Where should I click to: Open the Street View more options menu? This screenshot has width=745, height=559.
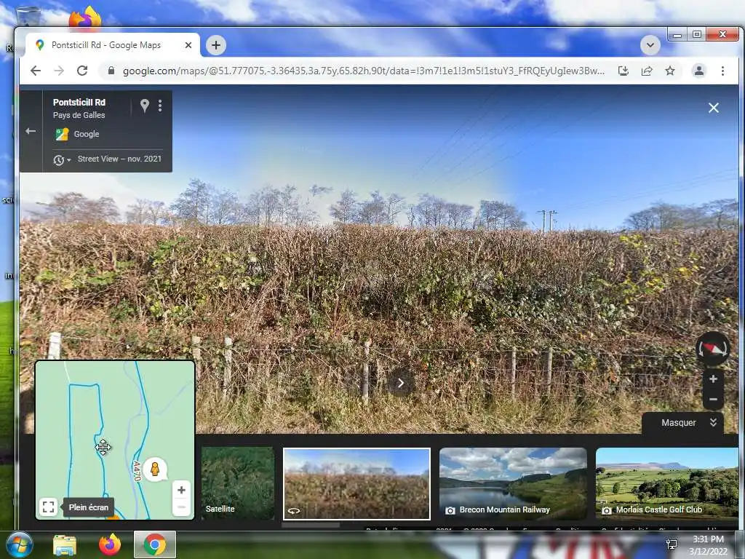(x=160, y=106)
